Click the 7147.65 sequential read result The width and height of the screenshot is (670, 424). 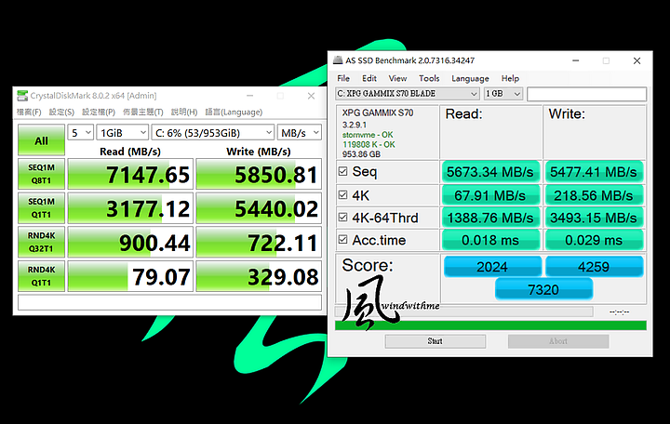[130, 174]
